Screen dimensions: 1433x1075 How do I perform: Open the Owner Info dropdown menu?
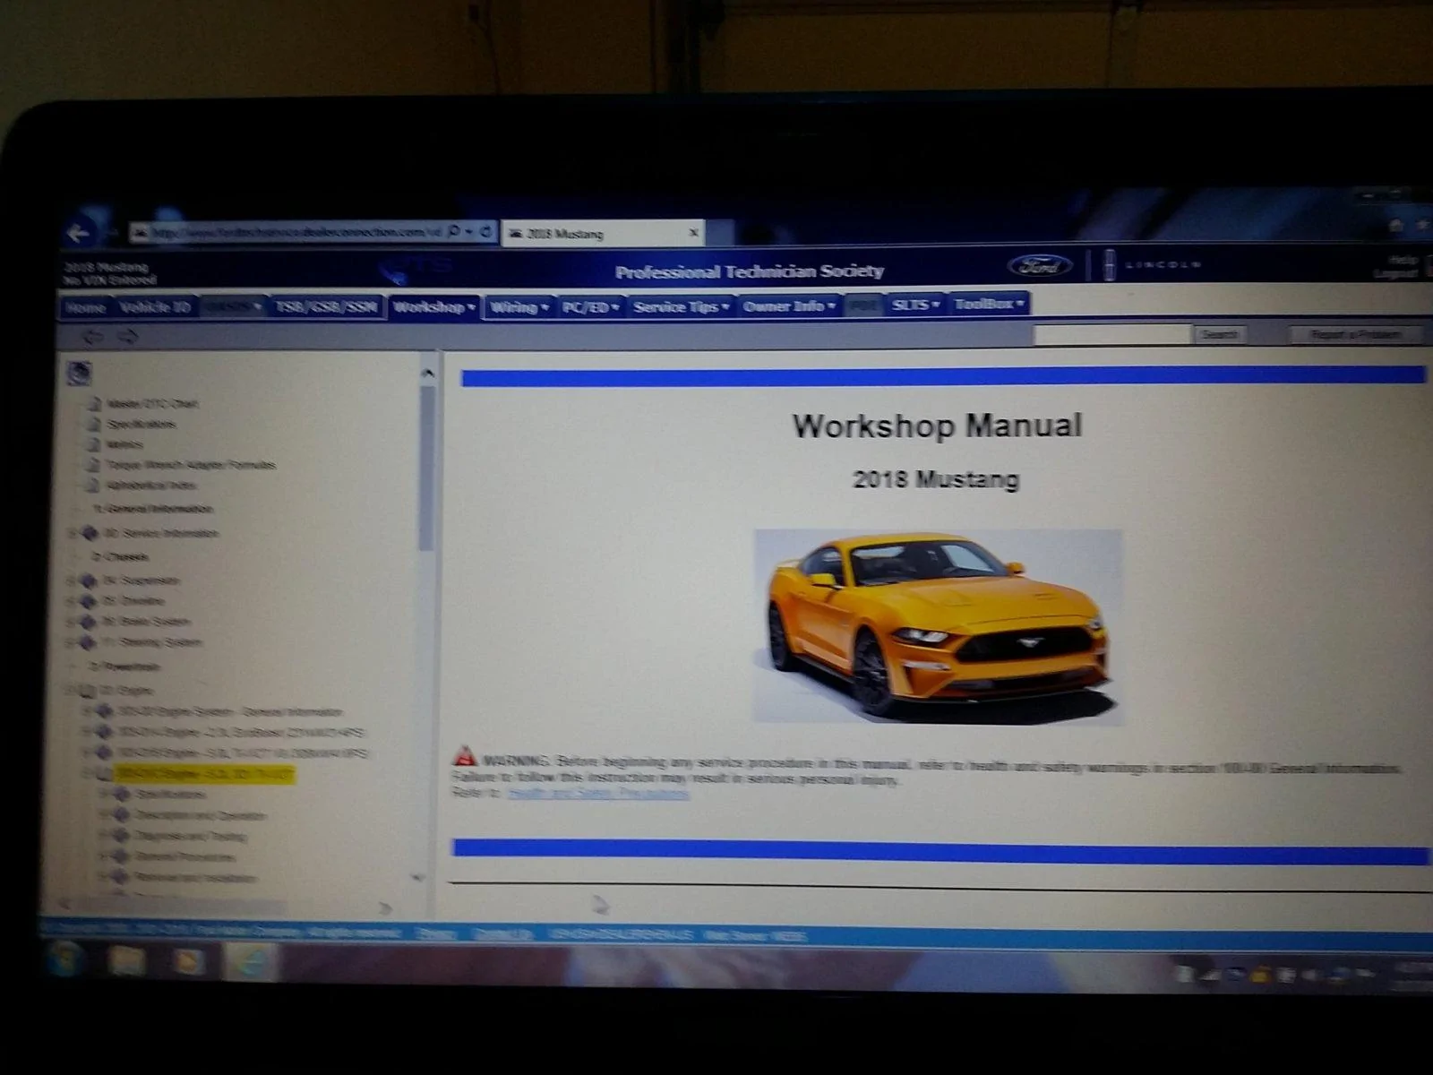click(789, 305)
